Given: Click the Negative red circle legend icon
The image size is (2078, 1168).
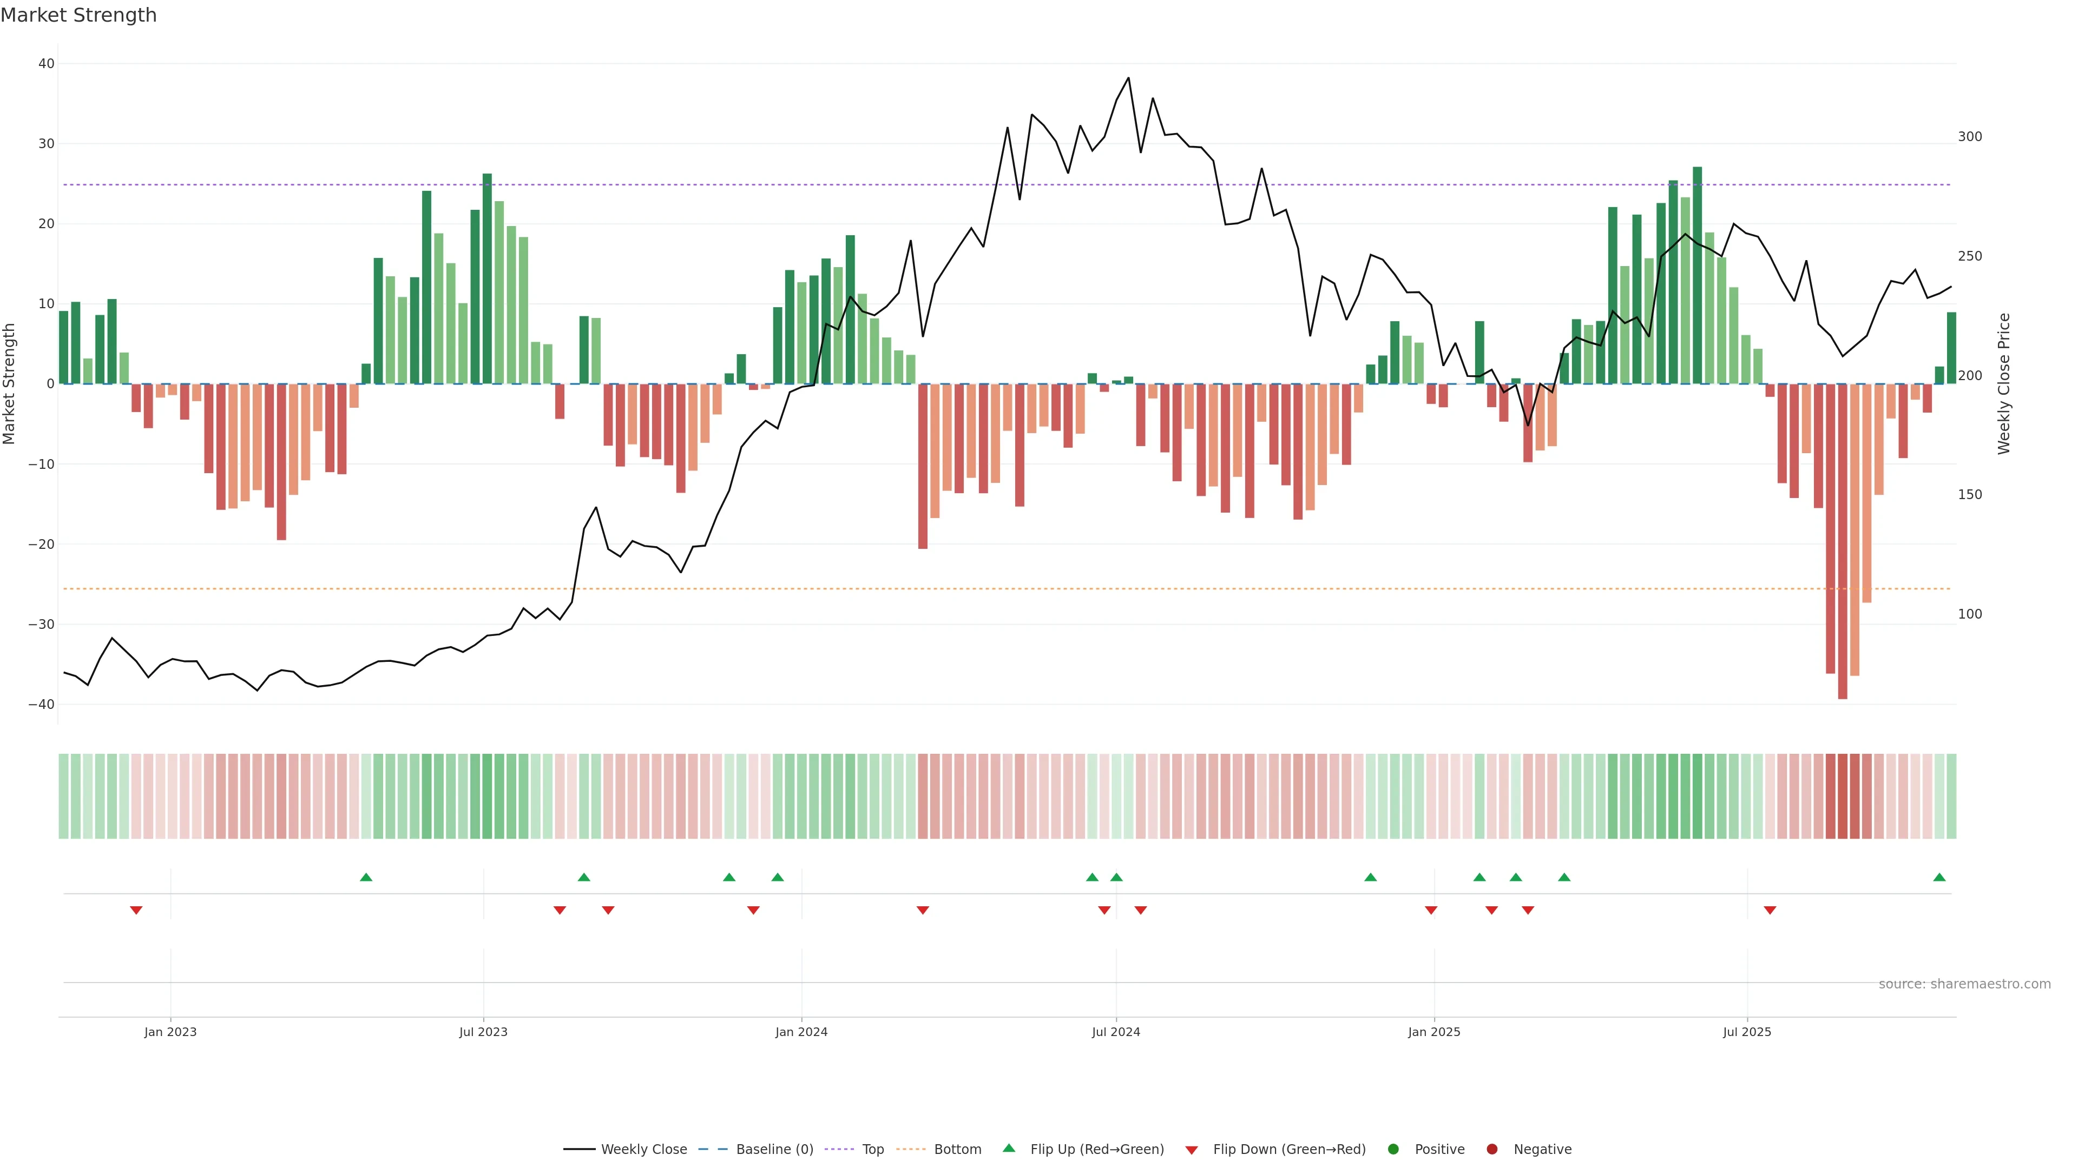Looking at the screenshot, I should [1491, 1149].
